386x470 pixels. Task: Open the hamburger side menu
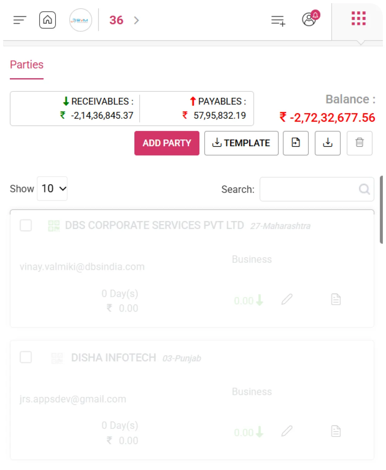point(20,20)
